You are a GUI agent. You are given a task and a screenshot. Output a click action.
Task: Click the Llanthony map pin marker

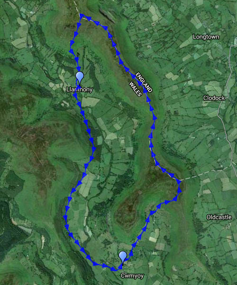80,78
